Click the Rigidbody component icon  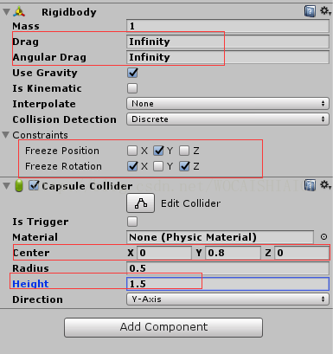(20, 12)
